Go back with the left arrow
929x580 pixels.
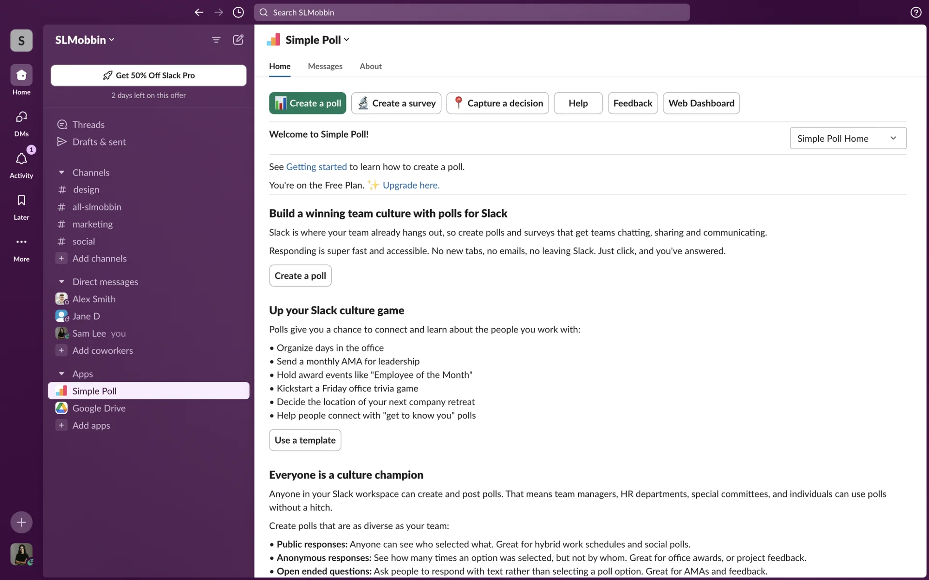199,13
